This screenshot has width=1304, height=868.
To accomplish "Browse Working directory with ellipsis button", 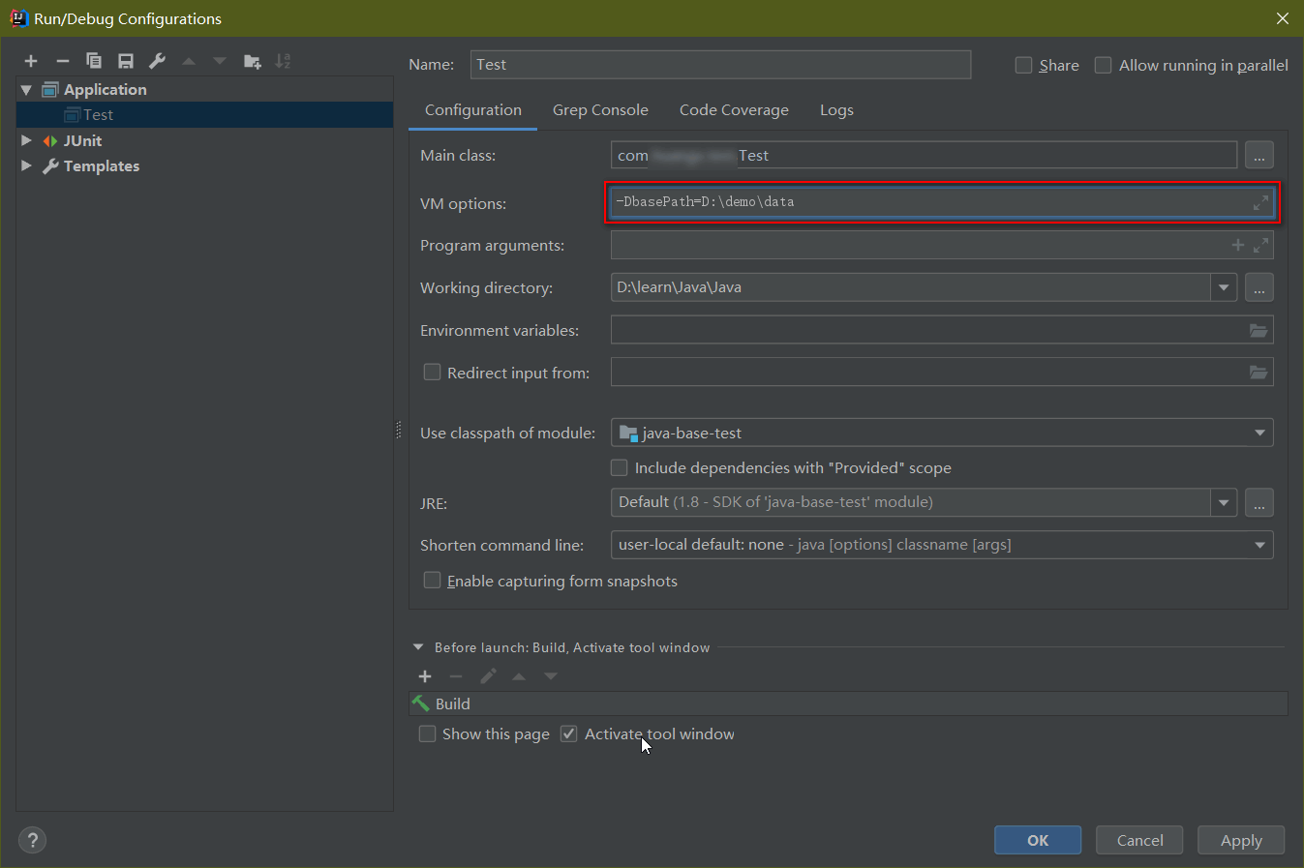I will 1259,287.
